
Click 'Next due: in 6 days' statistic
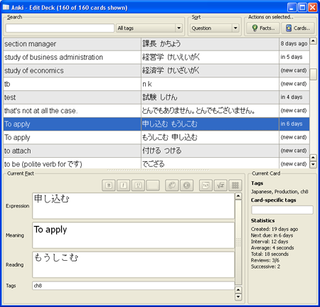pos(272,235)
